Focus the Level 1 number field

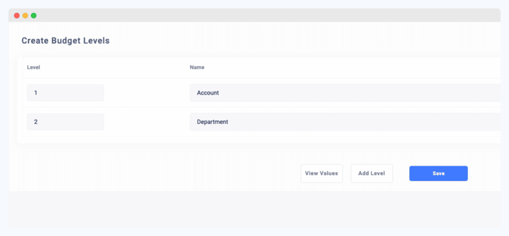tap(66, 93)
